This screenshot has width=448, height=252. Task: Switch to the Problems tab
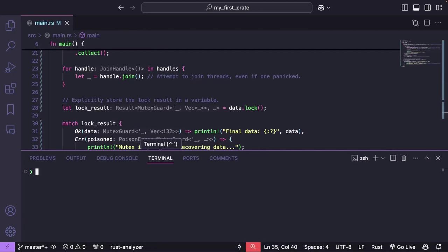tap(42, 158)
